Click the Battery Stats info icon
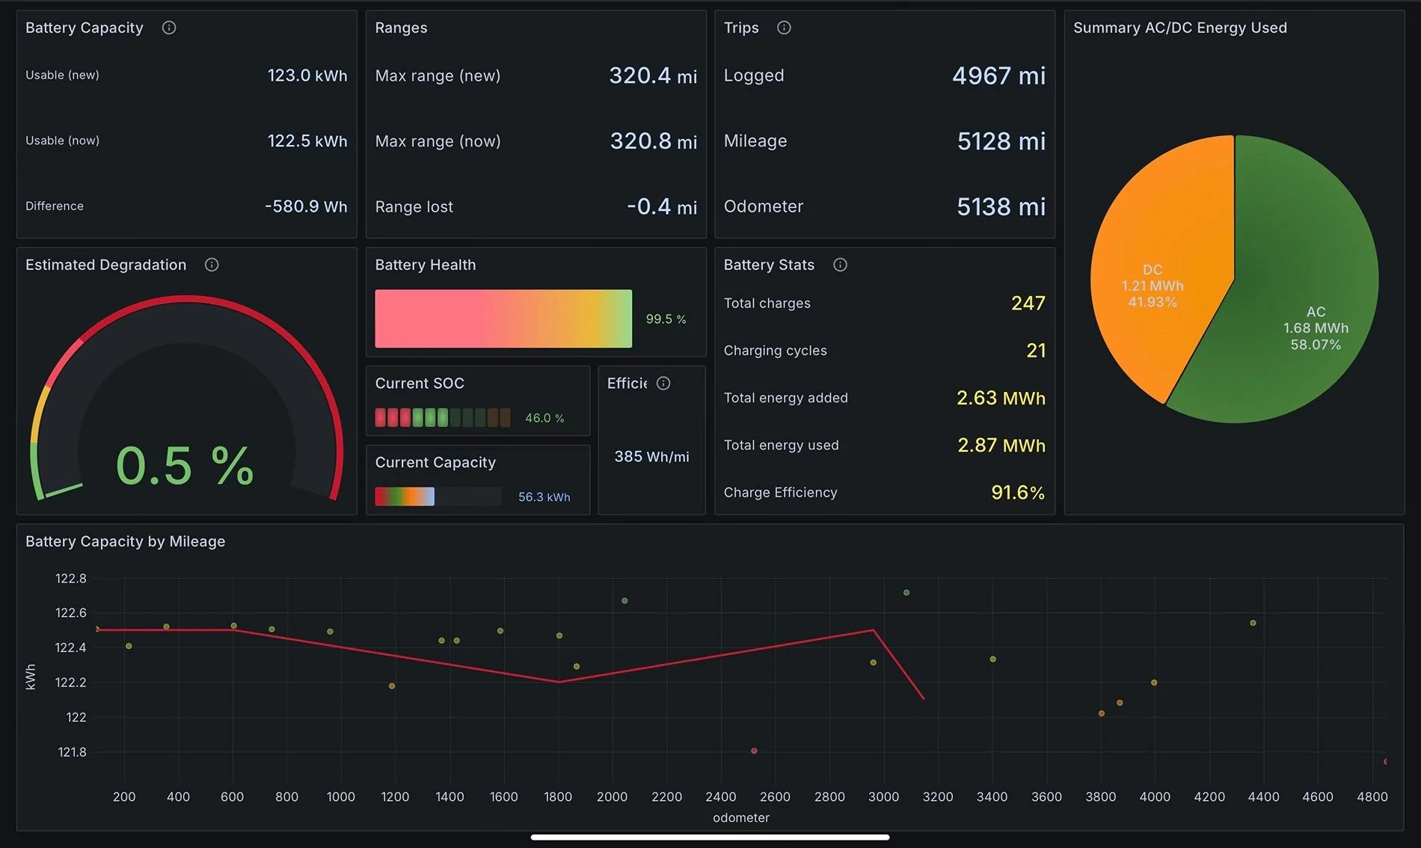1421x848 pixels. [x=840, y=265]
